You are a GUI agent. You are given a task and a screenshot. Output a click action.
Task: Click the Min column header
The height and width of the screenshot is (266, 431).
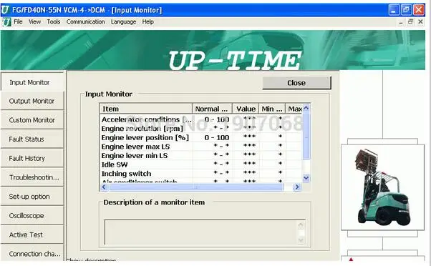point(272,109)
